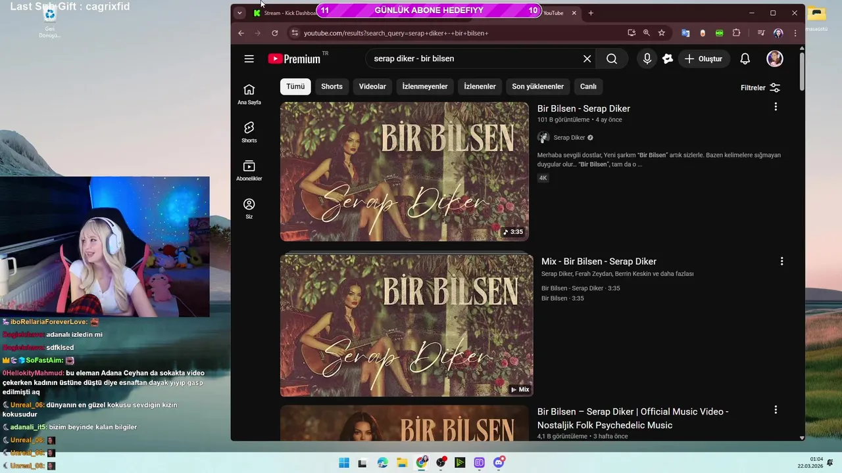
Task: Open the Recycle Bin on the desktop
Action: coord(49,22)
